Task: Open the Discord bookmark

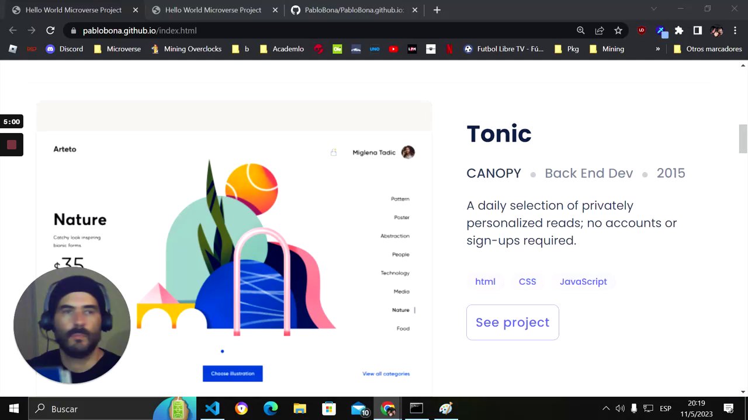Action: pyautogui.click(x=65, y=49)
